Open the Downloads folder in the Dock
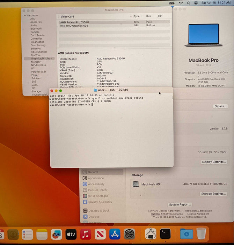 pos(187,234)
